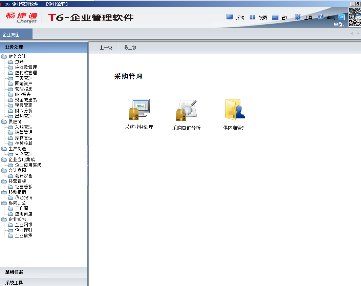Open the 采购业务处理 icon
Image resolution: width=361 pixels, height=286 pixels.
coord(139,114)
